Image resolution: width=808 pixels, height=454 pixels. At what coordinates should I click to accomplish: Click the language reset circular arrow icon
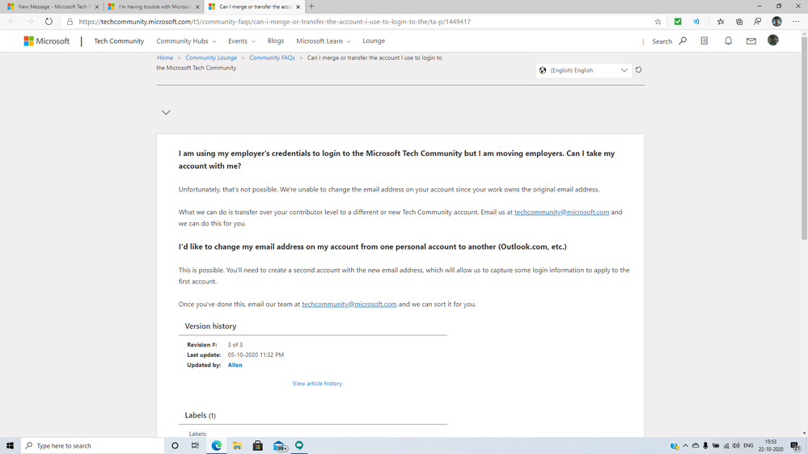click(x=638, y=70)
